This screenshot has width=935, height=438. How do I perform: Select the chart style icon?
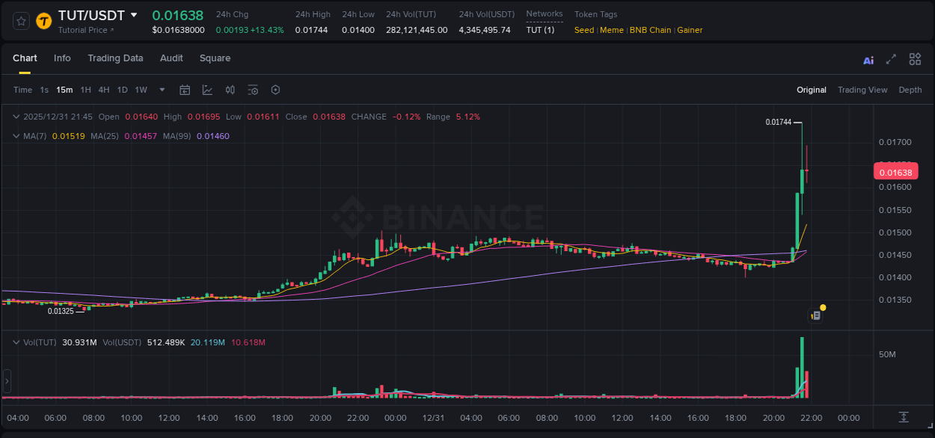click(207, 89)
